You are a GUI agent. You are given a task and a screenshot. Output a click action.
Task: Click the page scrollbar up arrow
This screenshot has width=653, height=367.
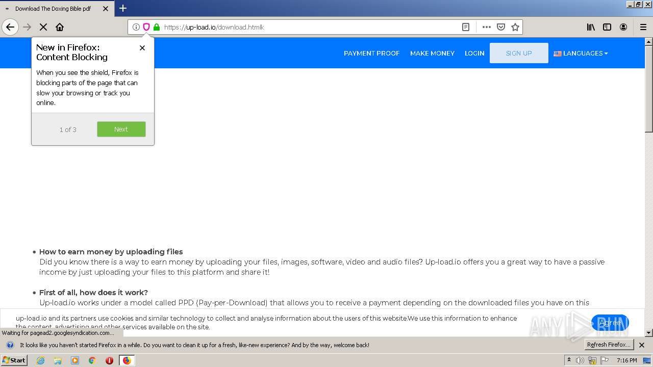click(x=649, y=41)
